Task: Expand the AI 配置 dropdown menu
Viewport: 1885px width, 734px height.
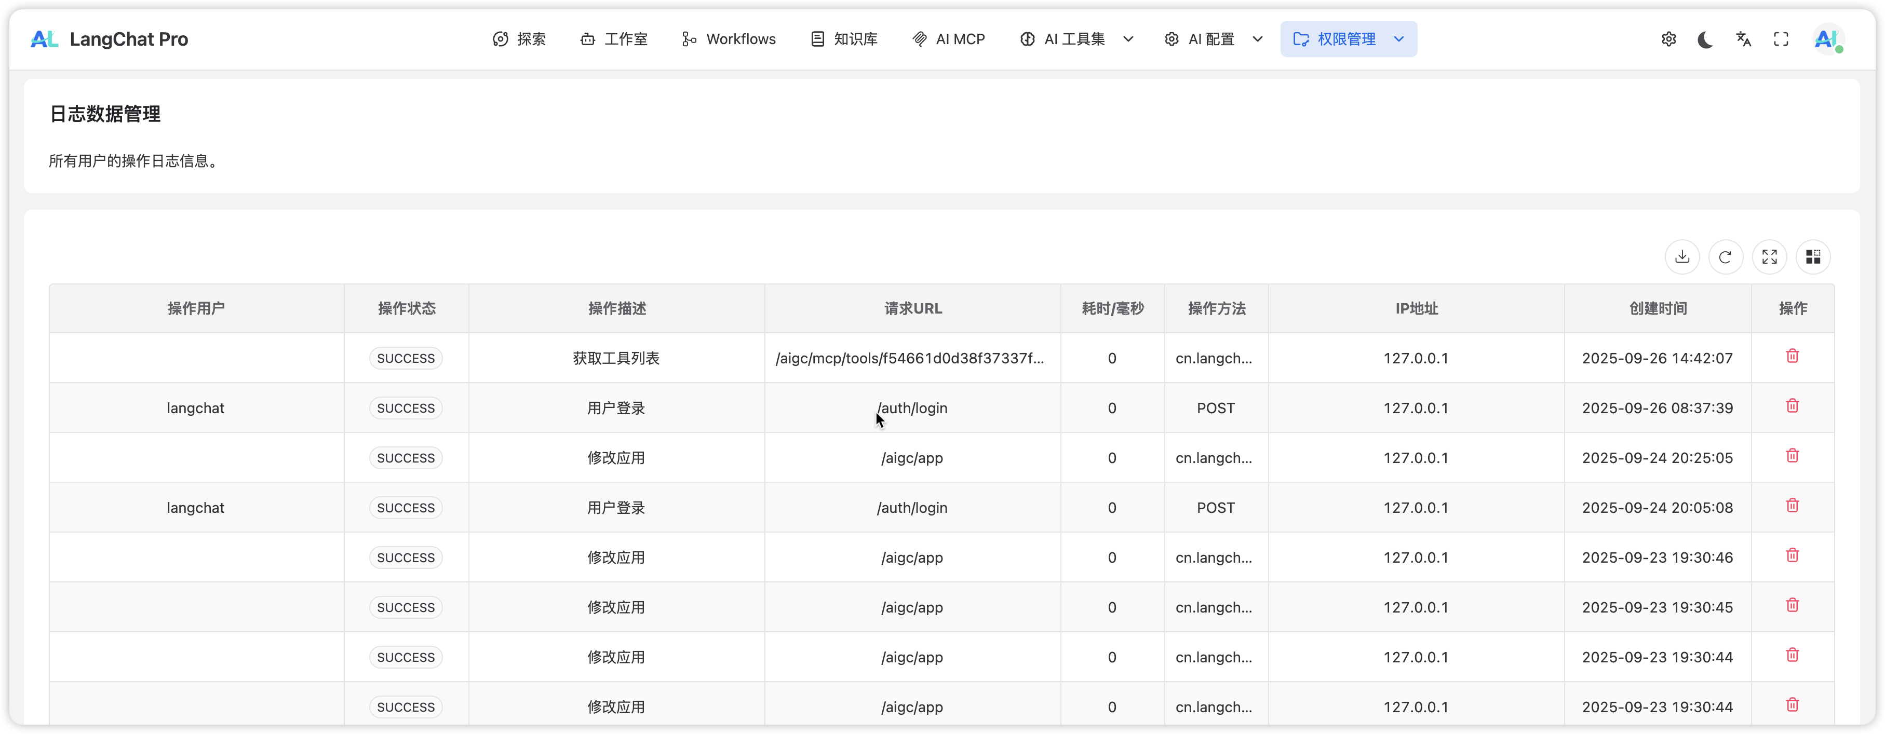Action: click(1213, 39)
